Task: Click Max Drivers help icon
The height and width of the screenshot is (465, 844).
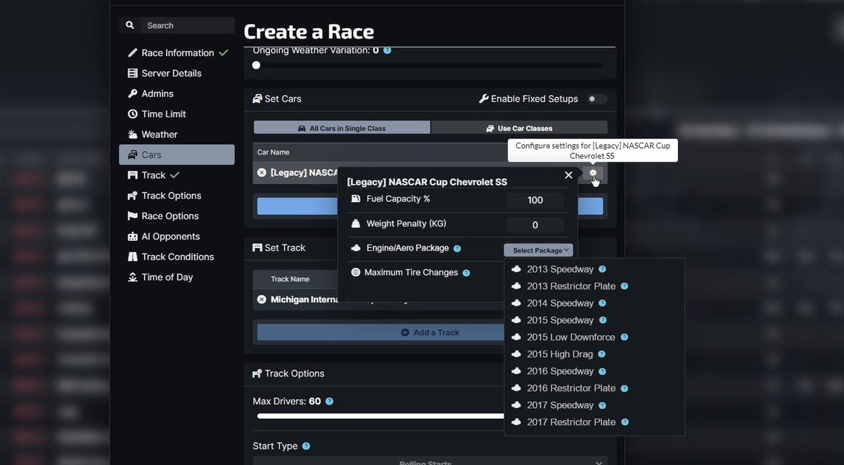Action: (x=329, y=402)
